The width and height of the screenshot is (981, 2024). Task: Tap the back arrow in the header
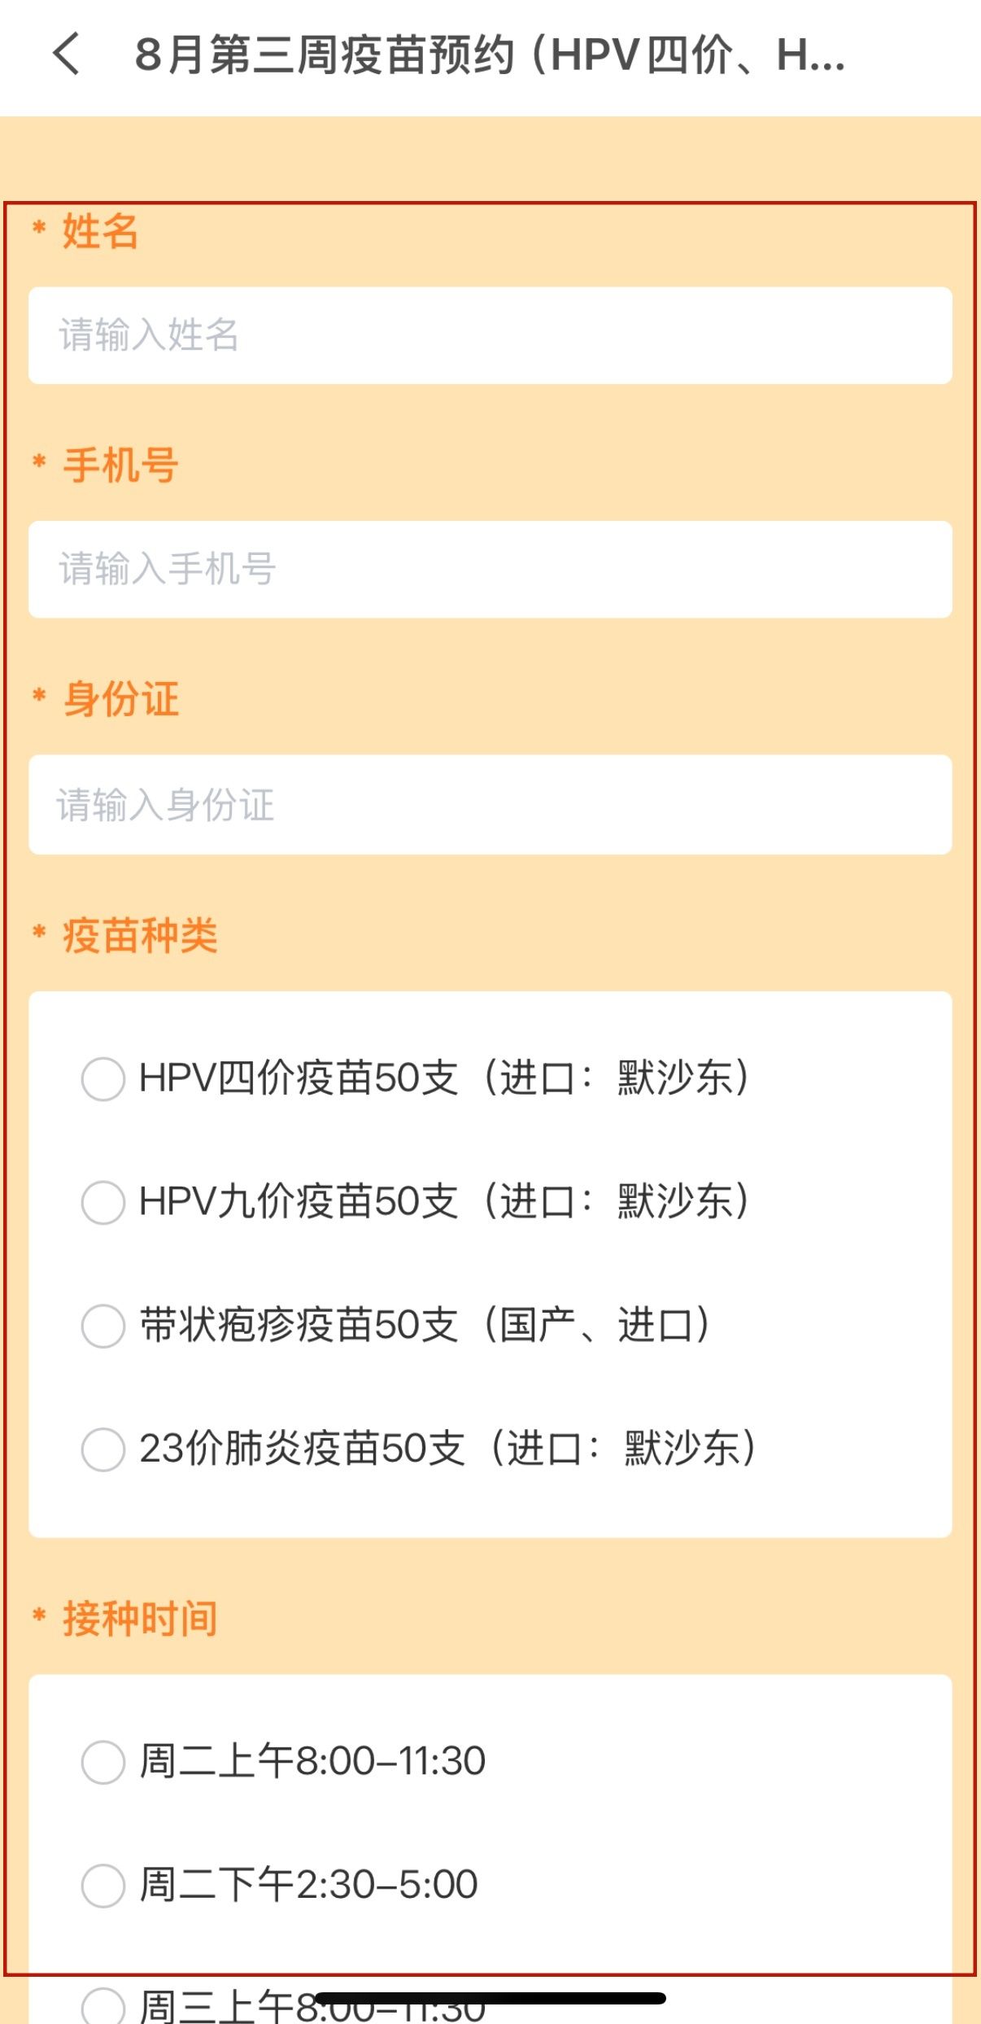(67, 55)
